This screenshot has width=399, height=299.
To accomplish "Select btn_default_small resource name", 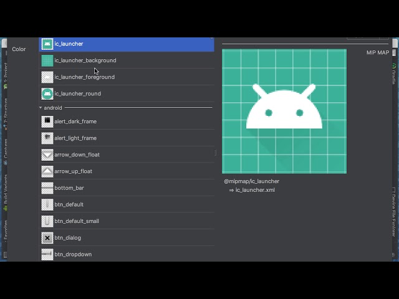I will point(77,221).
